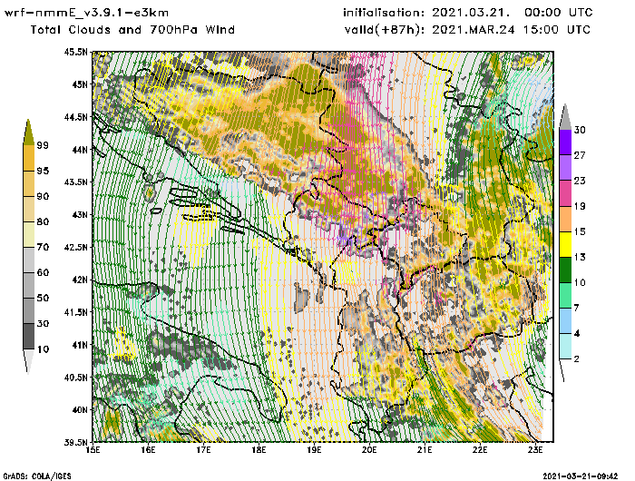Click the '15E' longitude label

(93, 450)
